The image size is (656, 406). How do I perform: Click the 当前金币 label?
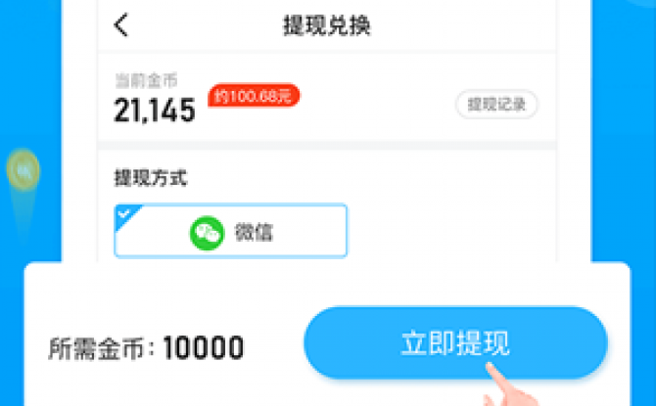(146, 80)
